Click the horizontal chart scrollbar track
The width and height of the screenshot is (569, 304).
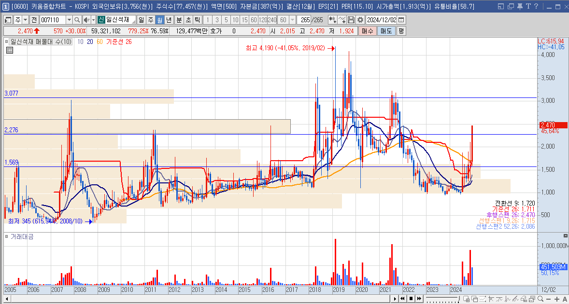200,299
